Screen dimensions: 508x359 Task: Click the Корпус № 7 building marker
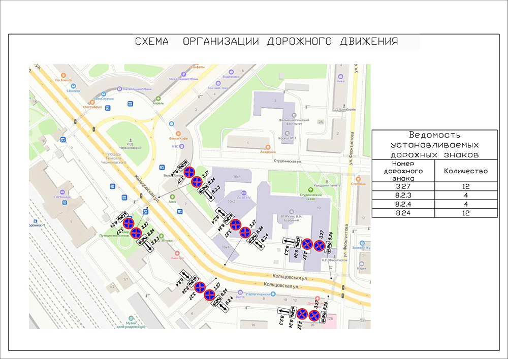(x=287, y=134)
